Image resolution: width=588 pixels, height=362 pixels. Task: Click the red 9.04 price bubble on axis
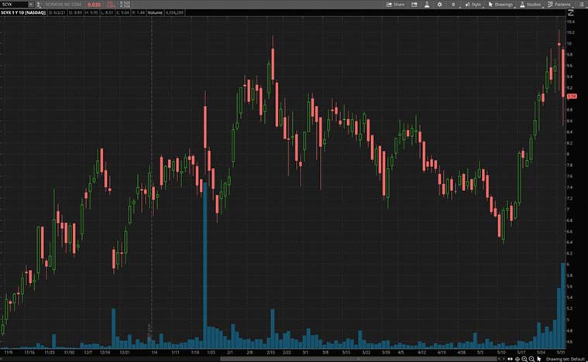(x=572, y=97)
